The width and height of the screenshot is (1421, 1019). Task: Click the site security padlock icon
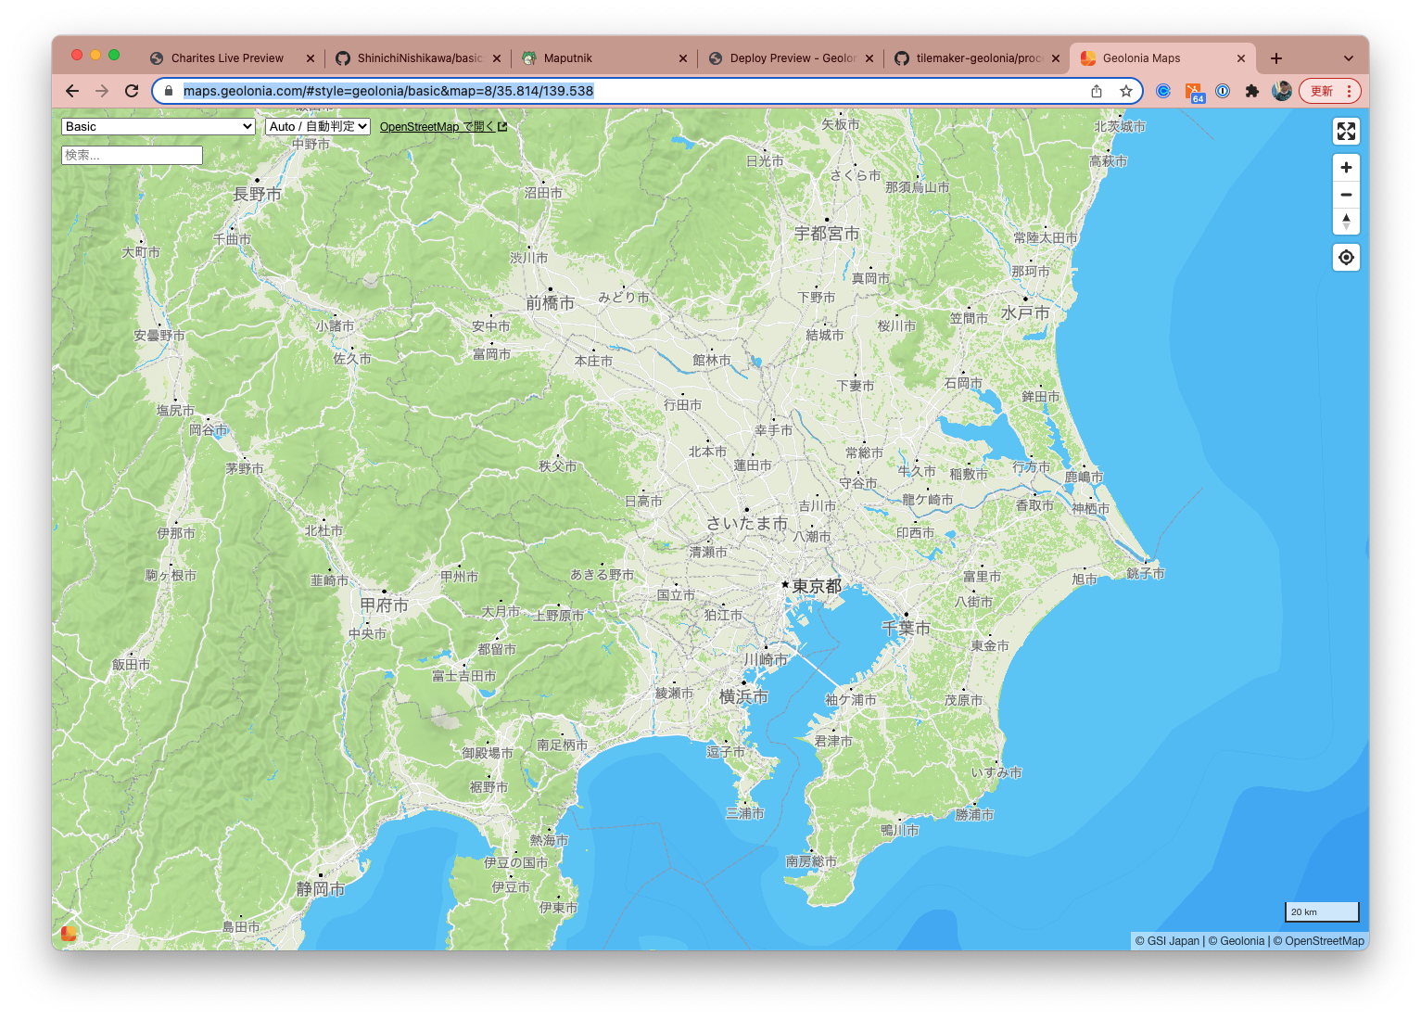tap(168, 91)
